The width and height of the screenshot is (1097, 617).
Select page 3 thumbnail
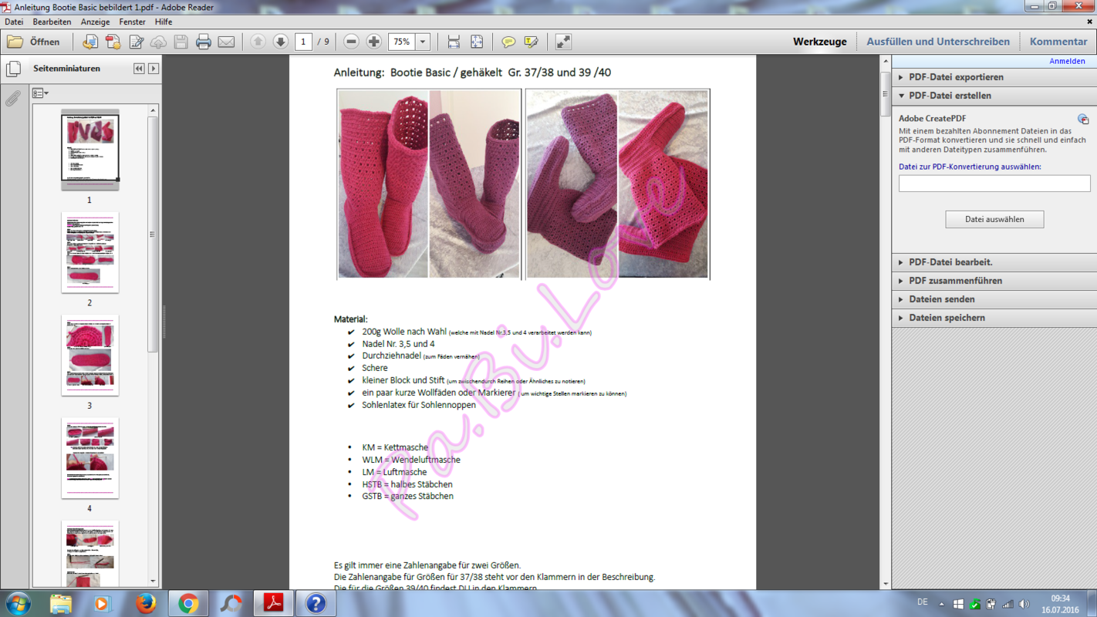(x=89, y=356)
